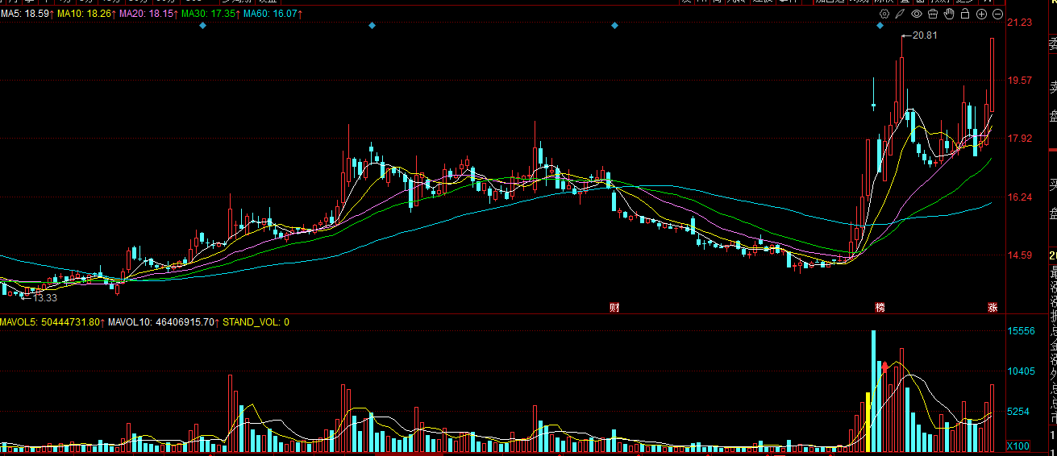Click the 榜 event marker on chart
The height and width of the screenshot is (456, 1057).
click(x=880, y=307)
